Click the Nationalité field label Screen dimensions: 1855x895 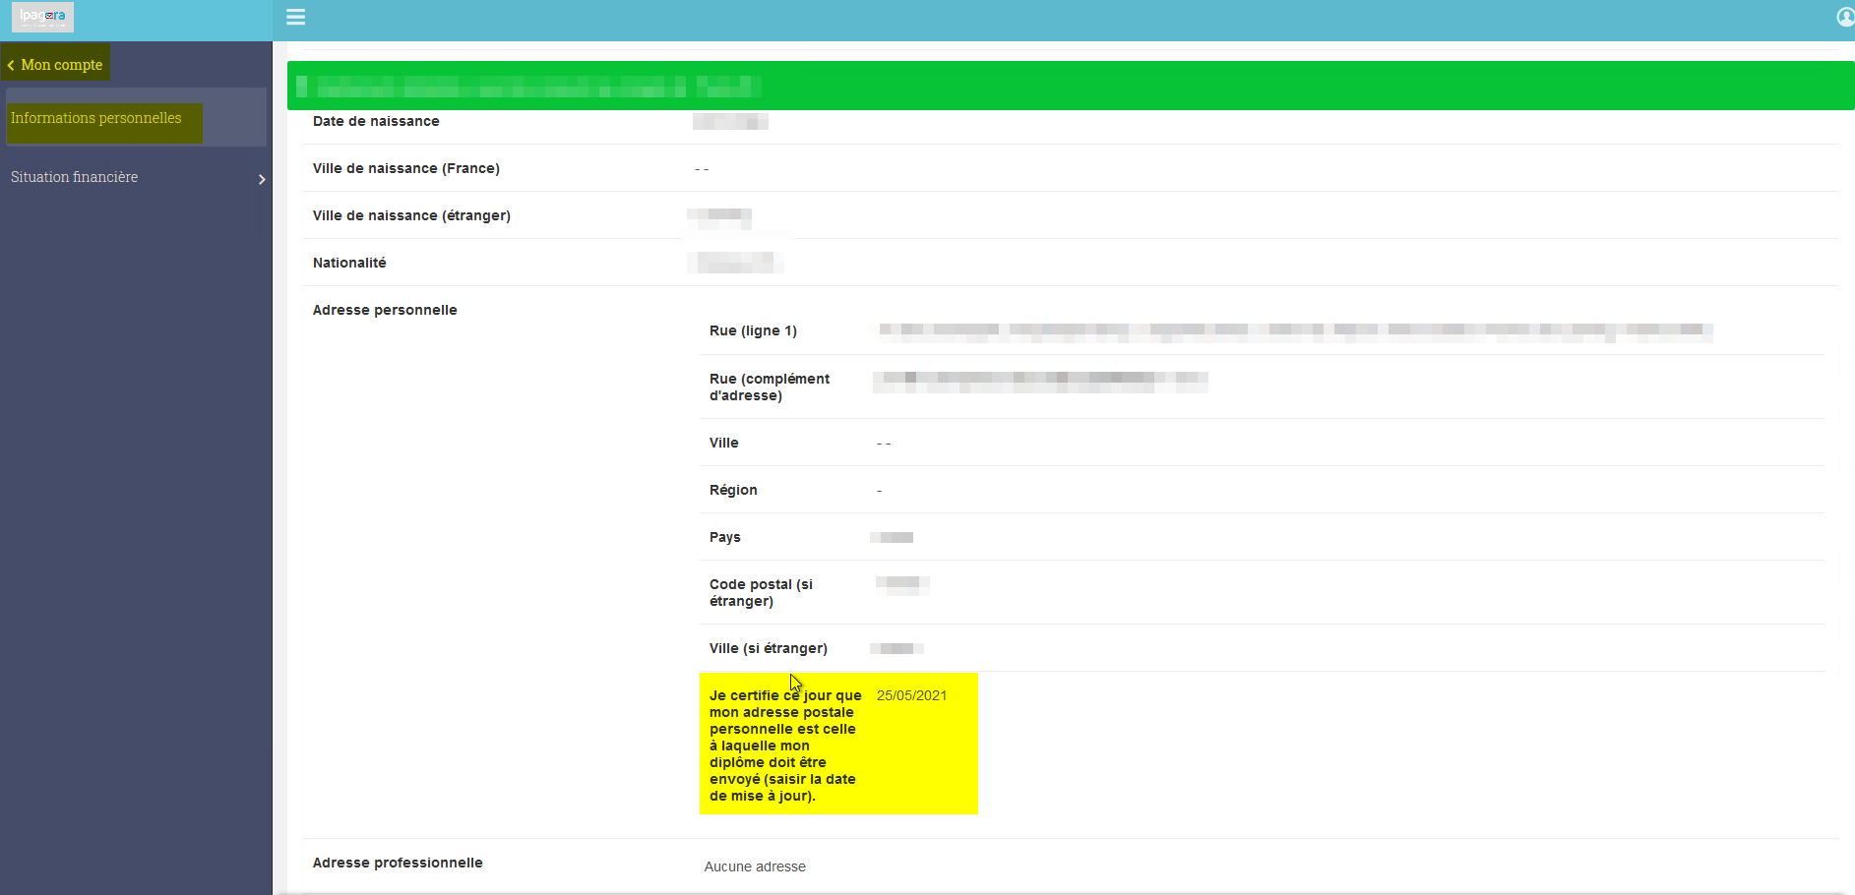(x=349, y=263)
